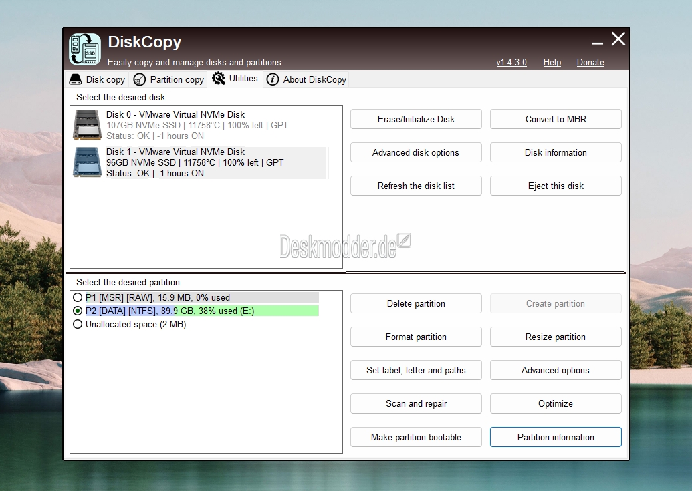Viewport: 692px width, 491px height.
Task: Minimize the DiskCopy window
Action: [x=598, y=43]
